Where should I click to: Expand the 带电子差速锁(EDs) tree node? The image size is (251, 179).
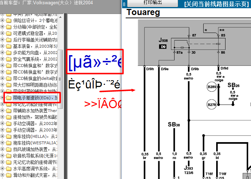(2, 97)
